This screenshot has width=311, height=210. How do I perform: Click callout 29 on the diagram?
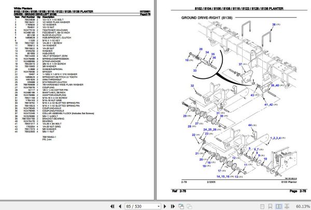185,116
